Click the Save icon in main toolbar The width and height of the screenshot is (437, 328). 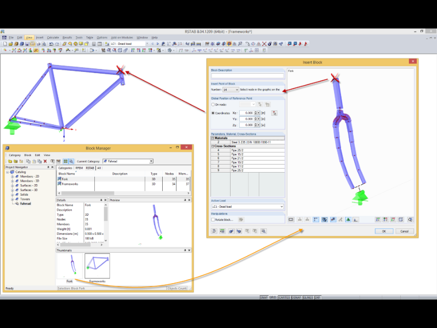(x=27, y=44)
